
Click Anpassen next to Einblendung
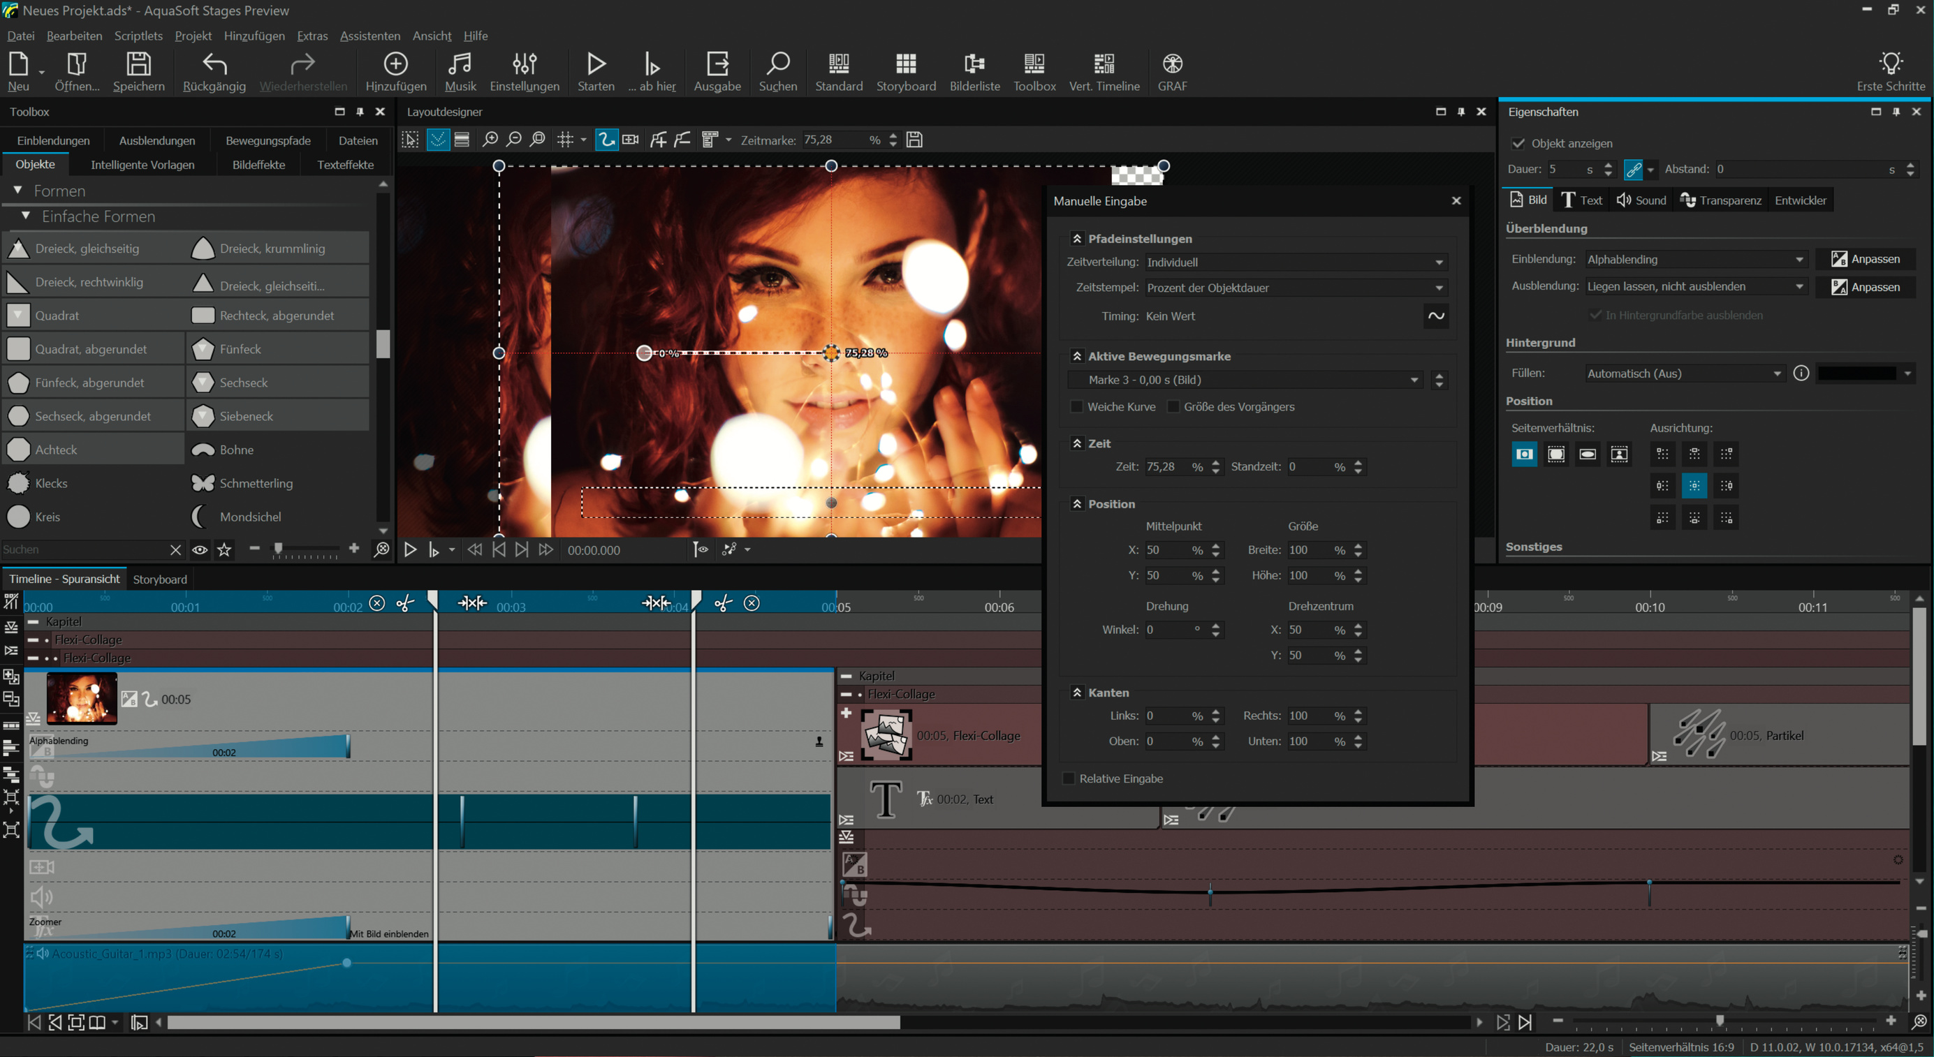coord(1866,259)
